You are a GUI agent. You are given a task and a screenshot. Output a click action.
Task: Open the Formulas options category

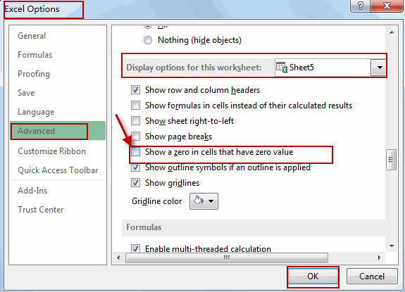tap(35, 55)
